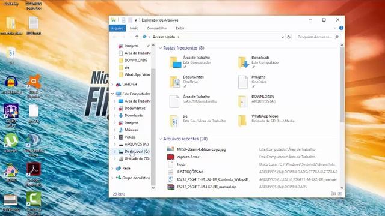Image resolution: width=385 pixels, height=216 pixels.
Task: Switch to the details view icon in the status bar
Action: coord(333,194)
